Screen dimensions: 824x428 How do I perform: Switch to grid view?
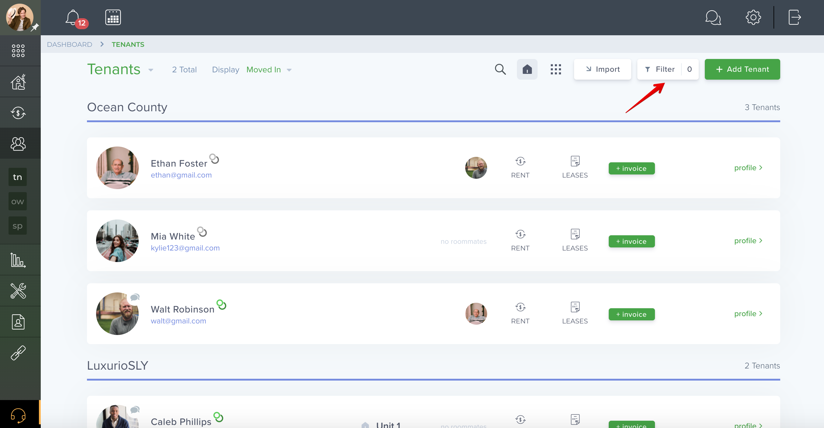556,69
